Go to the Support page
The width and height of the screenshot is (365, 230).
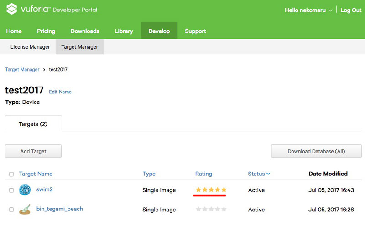click(195, 31)
